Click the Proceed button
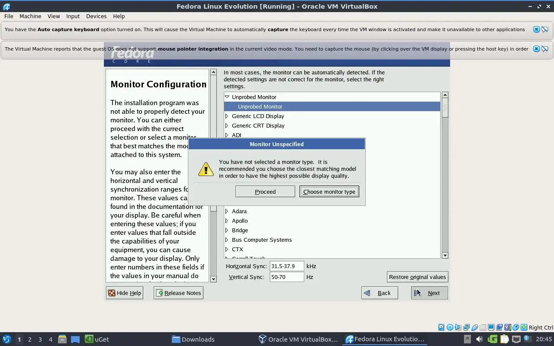This screenshot has width=554, height=346. 265,192
